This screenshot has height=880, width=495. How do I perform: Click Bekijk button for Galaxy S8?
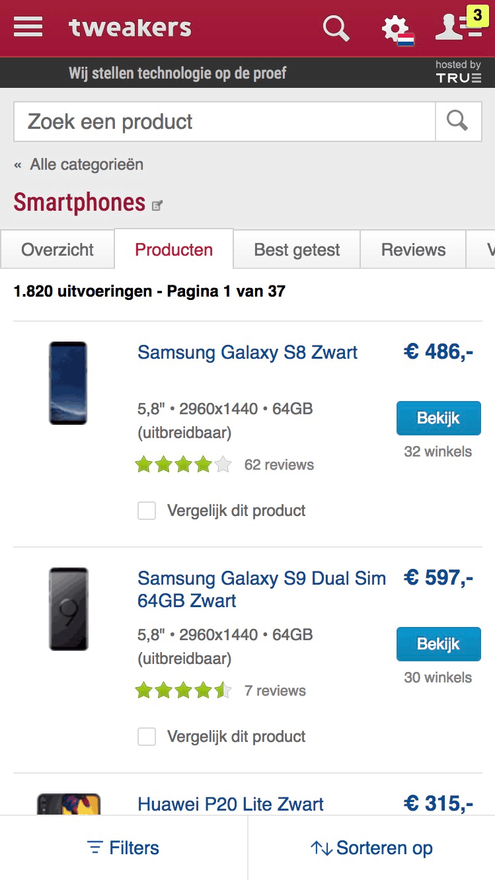[438, 418]
